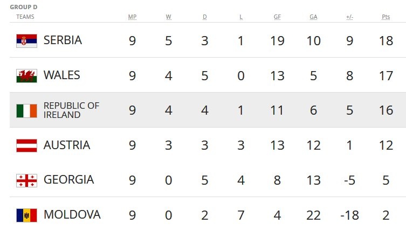Click the GROUP D heading
The image size is (406, 231).
pos(24,7)
